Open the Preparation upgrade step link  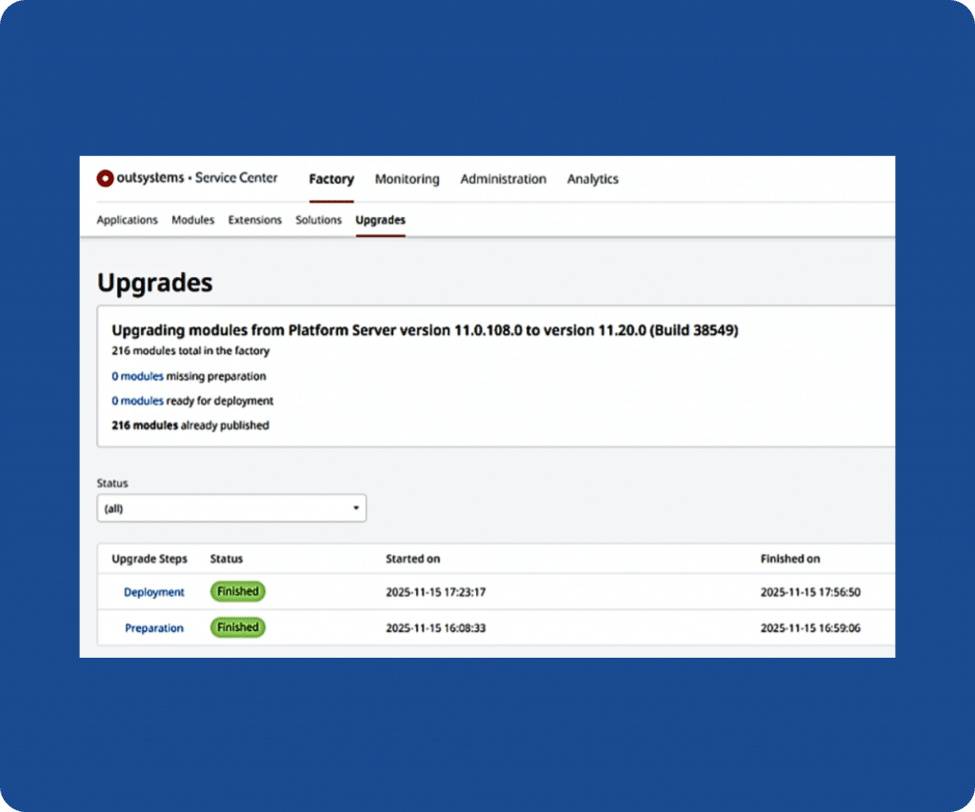coord(154,628)
